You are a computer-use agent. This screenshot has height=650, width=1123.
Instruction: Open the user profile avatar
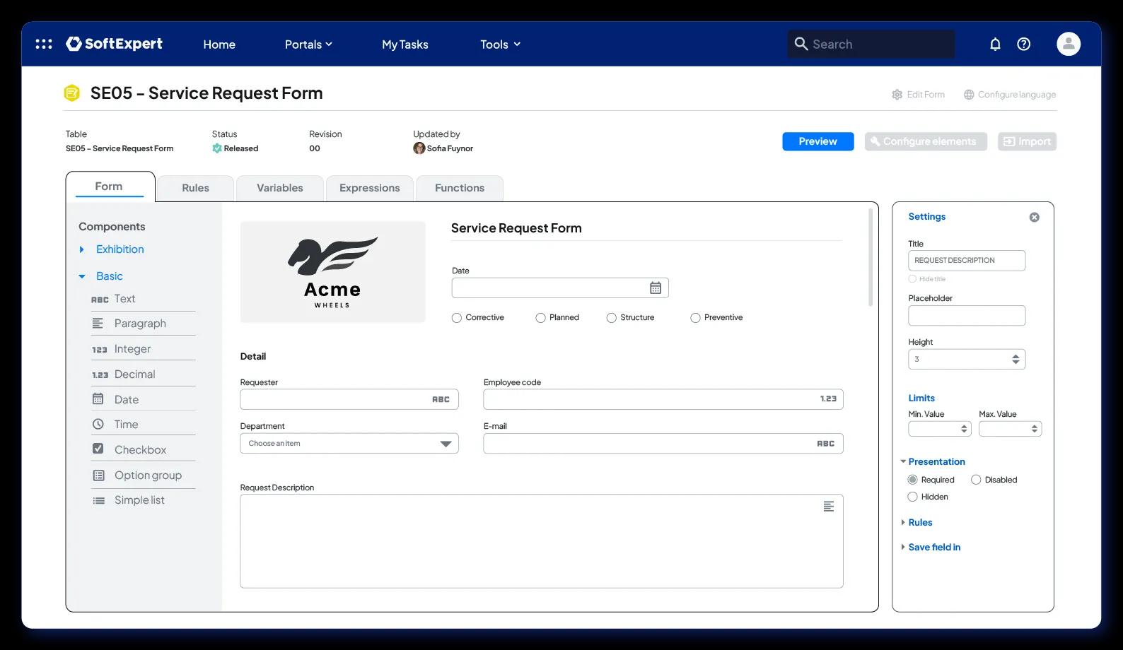(1069, 44)
